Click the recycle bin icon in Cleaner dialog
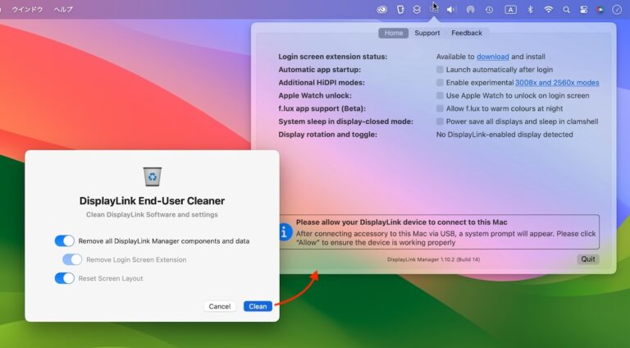Image resolution: width=630 pixels, height=348 pixels. [153, 176]
